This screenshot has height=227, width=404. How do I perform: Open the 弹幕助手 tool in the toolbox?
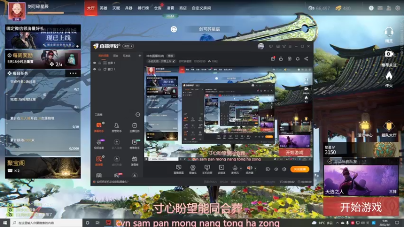[x=99, y=127]
